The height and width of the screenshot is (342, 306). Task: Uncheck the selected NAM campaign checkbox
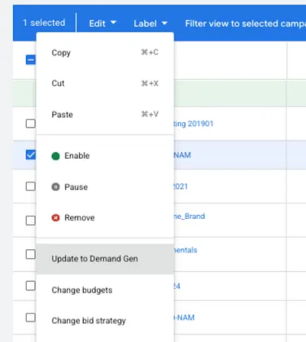(x=30, y=155)
